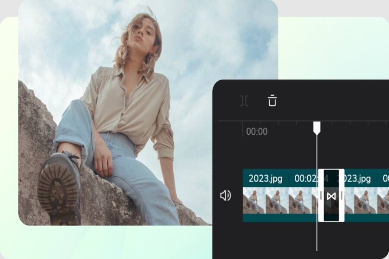389x259 pixels.
Task: Click the left edge handle of the transition
Action: click(x=321, y=196)
